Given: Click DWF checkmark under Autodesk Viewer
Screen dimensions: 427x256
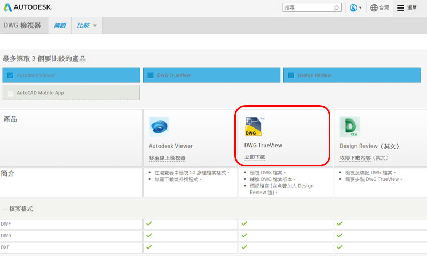Looking at the screenshot, I should tap(149, 223).
